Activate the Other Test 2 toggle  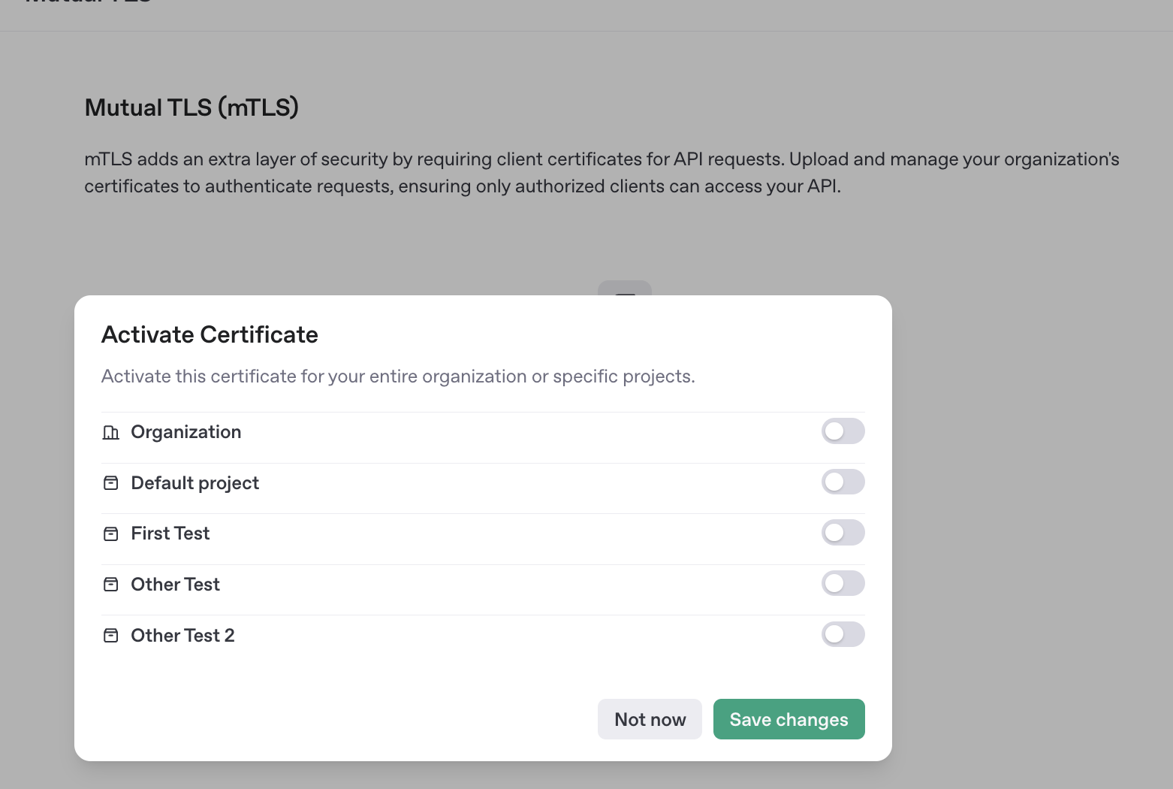coord(843,634)
